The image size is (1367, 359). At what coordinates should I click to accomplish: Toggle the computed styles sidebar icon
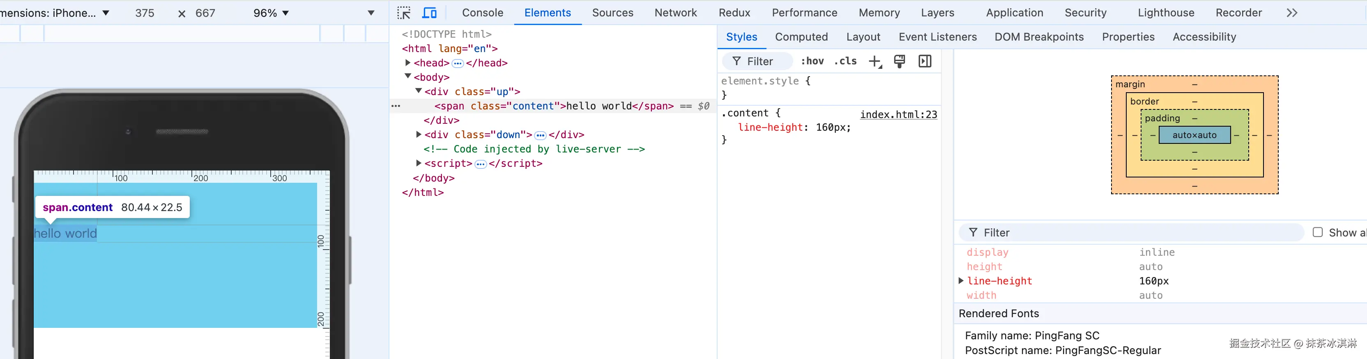click(925, 61)
